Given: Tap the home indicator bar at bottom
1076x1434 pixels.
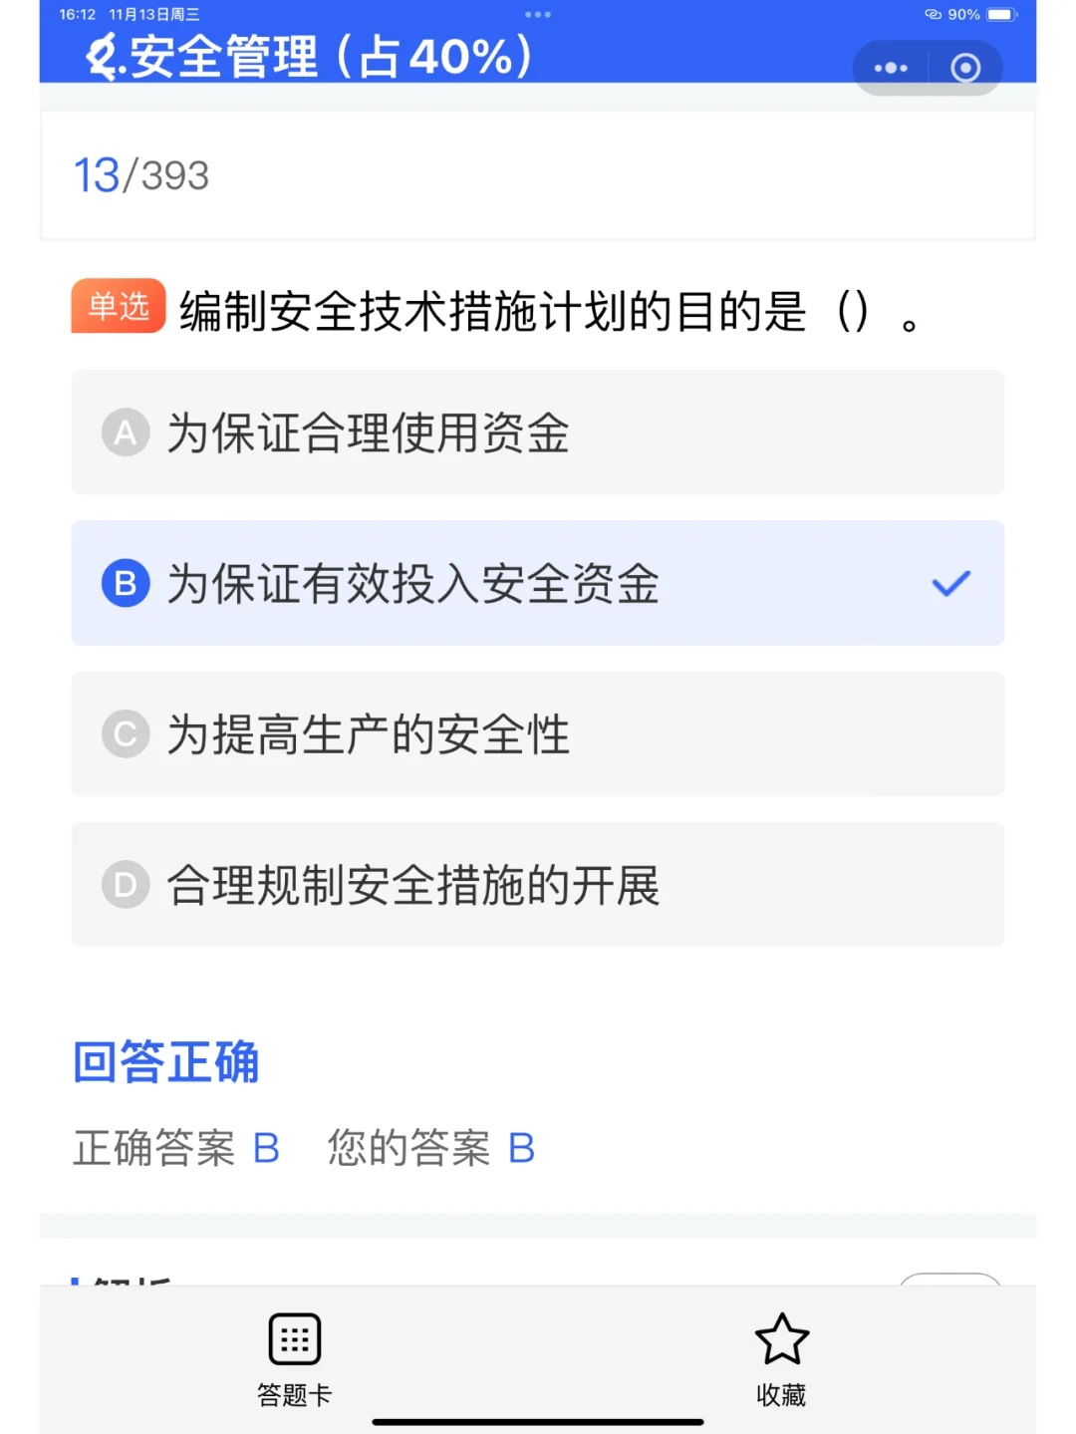Looking at the screenshot, I should pos(538,1422).
